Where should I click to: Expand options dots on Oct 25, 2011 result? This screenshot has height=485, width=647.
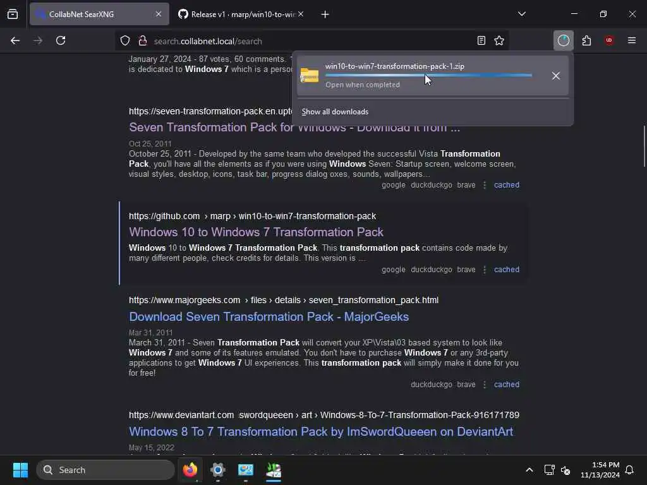485,185
